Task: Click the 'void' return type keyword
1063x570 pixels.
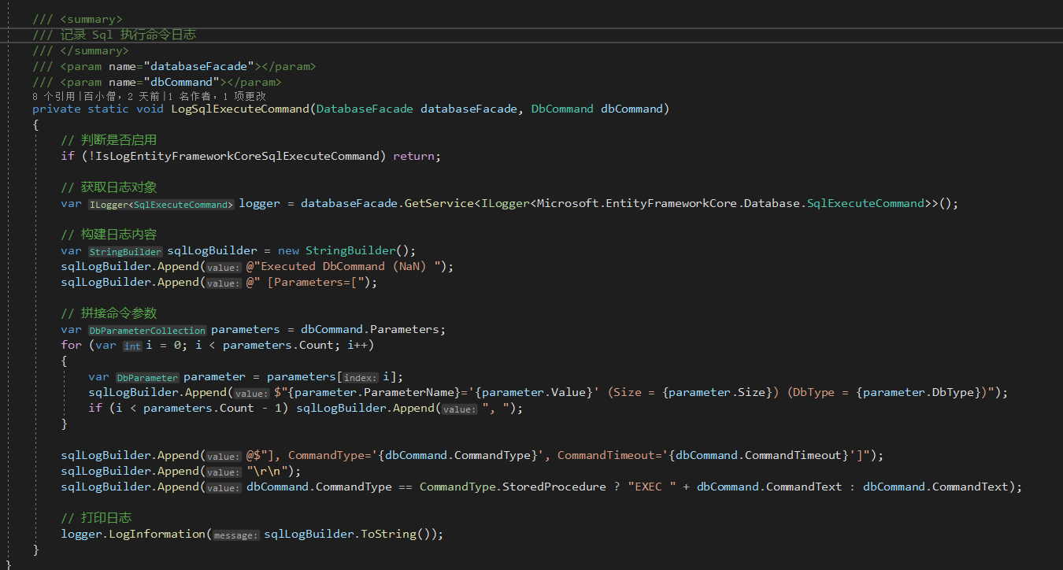Action: [150, 109]
